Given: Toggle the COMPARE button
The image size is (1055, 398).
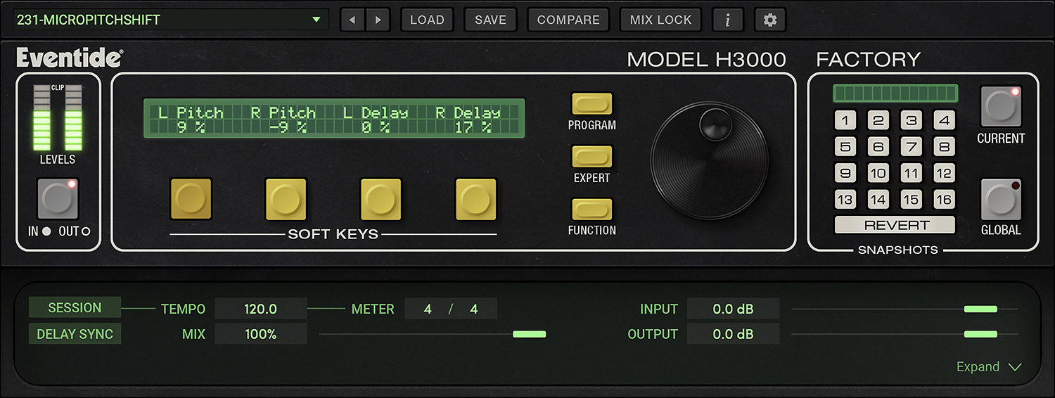Looking at the screenshot, I should click(568, 20).
